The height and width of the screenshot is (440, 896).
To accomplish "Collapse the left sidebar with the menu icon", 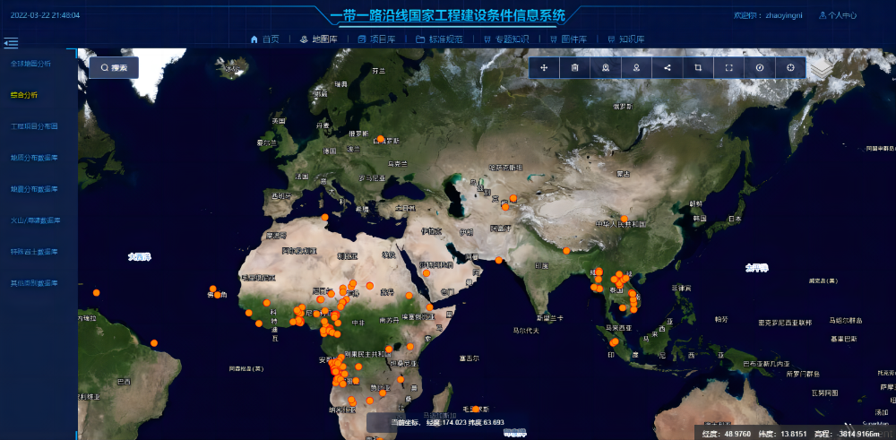I will [11, 43].
